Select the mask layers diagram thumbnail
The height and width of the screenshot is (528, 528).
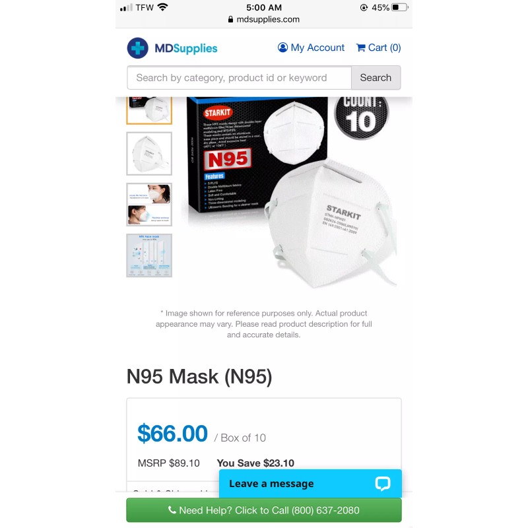(149, 255)
